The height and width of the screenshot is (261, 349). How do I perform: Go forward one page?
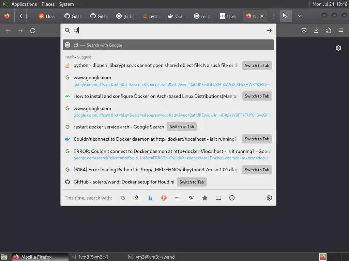20,30
